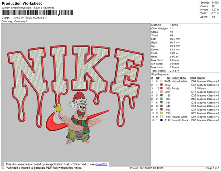The image size is (221, 171).
Task: Click the Max Stitch value 9.9 mm
Action: (174, 60)
